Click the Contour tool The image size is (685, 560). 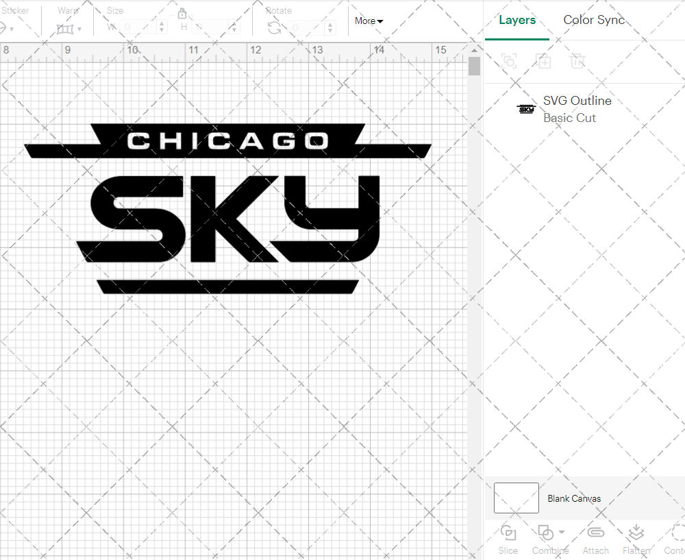(675, 539)
